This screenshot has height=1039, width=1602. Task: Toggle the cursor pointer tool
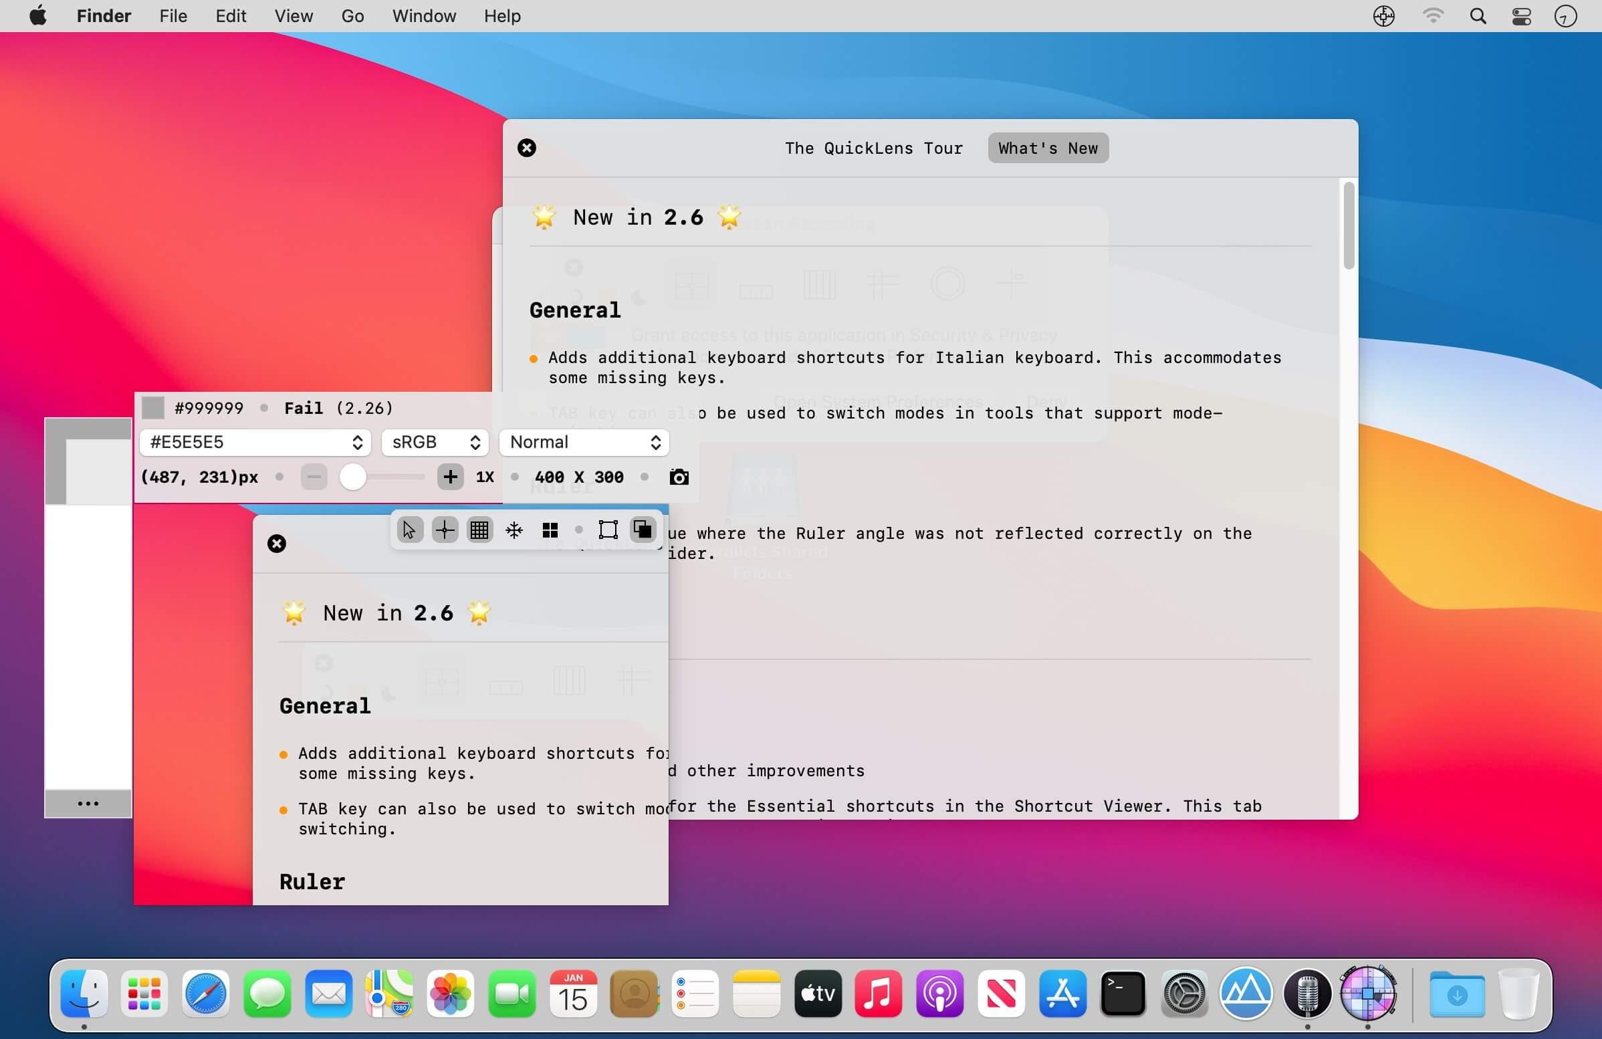click(409, 530)
